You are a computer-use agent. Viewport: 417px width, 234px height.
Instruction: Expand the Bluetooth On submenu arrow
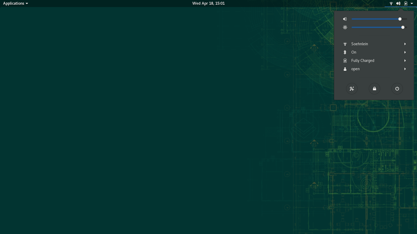click(x=405, y=52)
